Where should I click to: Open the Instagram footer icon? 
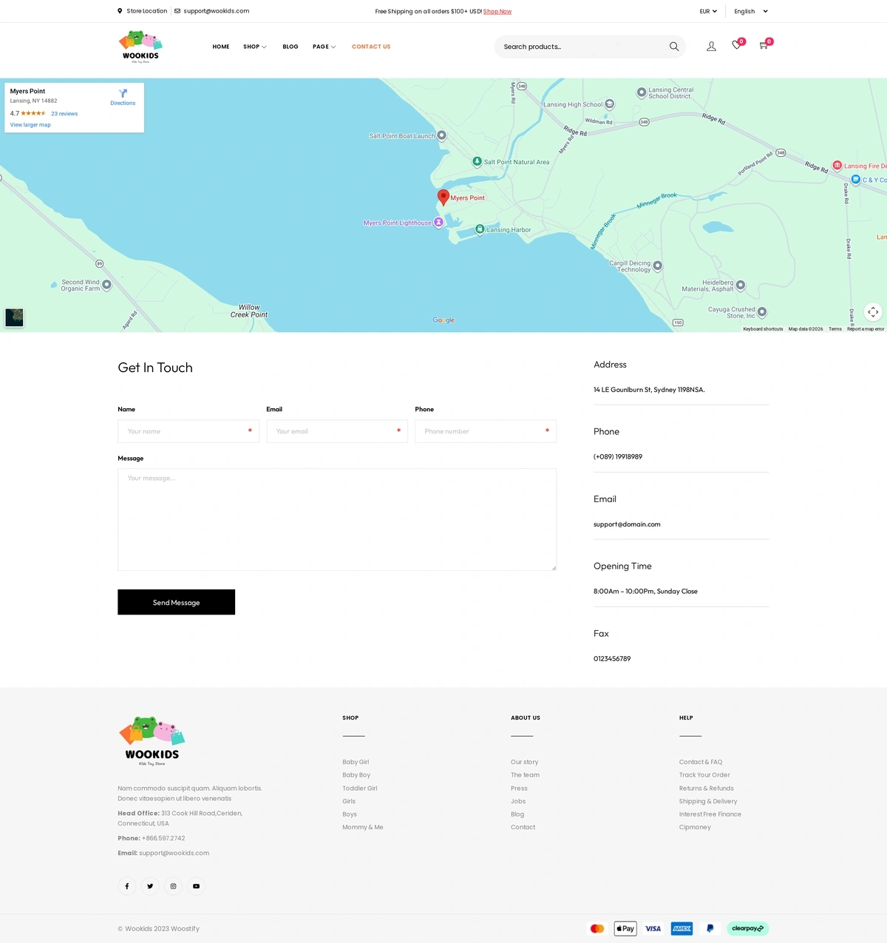(173, 886)
